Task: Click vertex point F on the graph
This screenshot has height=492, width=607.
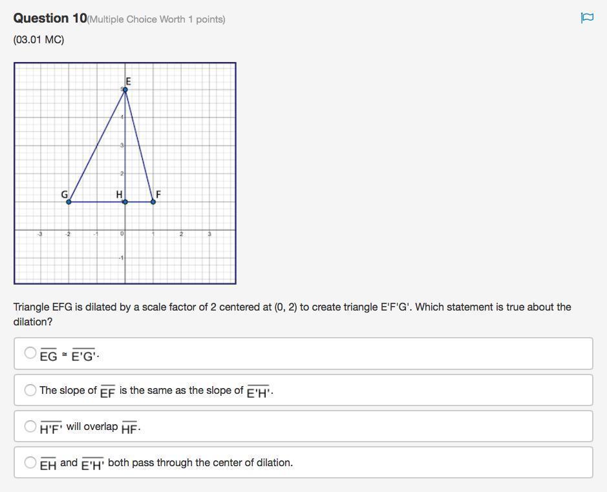Action: click(153, 201)
